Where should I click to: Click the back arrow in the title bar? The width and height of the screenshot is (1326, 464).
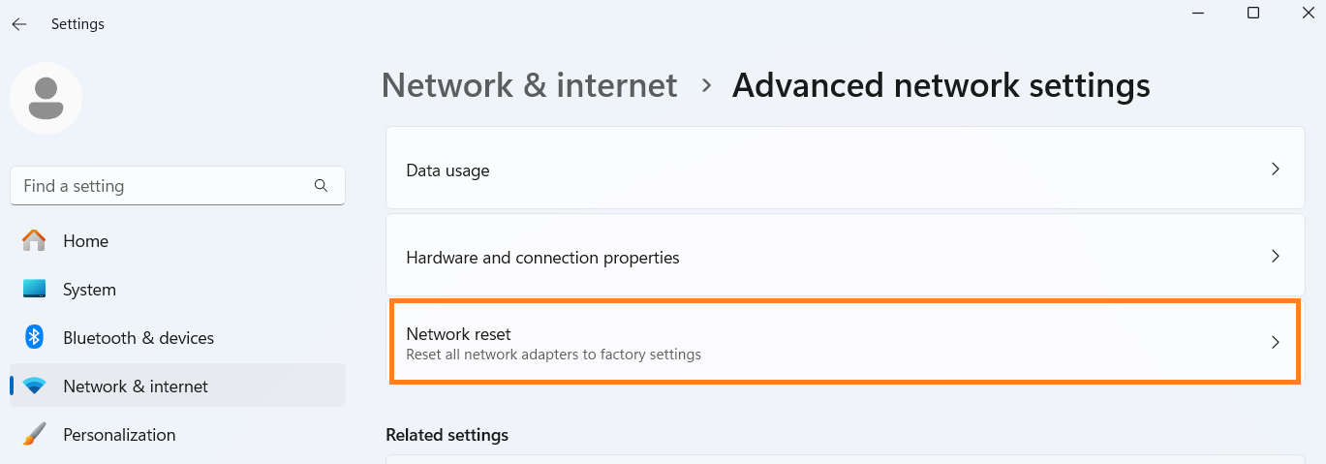pyautogui.click(x=19, y=24)
